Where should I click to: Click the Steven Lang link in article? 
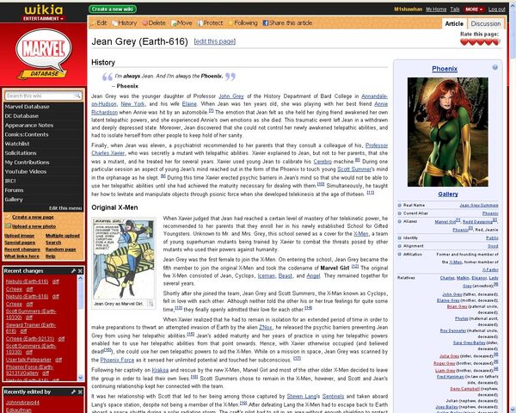pyautogui.click(x=303, y=396)
